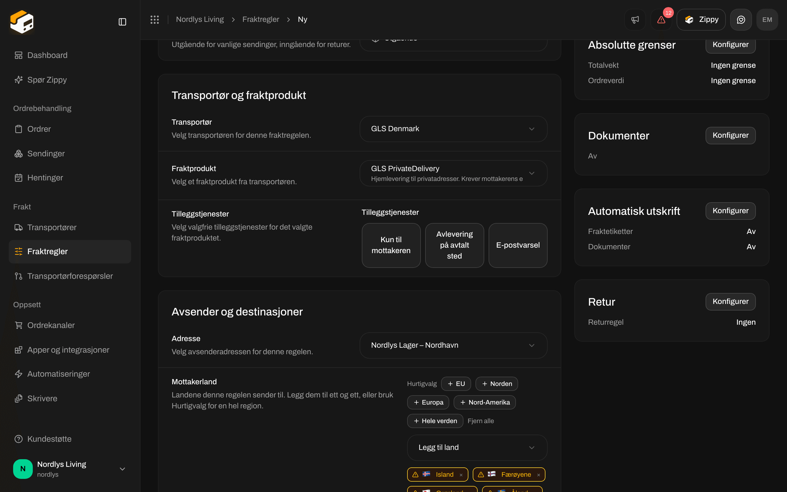The width and height of the screenshot is (787, 492).
Task: Collapse the sidebar panel icon
Action: pyautogui.click(x=122, y=22)
